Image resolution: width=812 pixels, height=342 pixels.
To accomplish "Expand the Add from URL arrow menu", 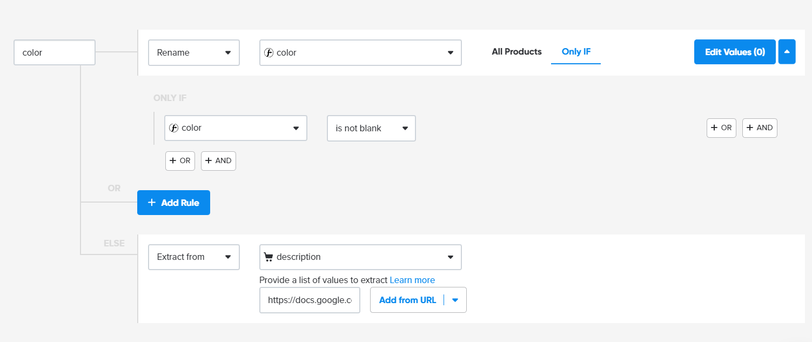I will pyautogui.click(x=455, y=300).
